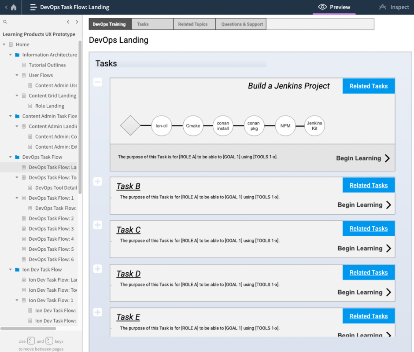Expand Task C with plus icon
414x352 pixels.
pyautogui.click(x=98, y=225)
